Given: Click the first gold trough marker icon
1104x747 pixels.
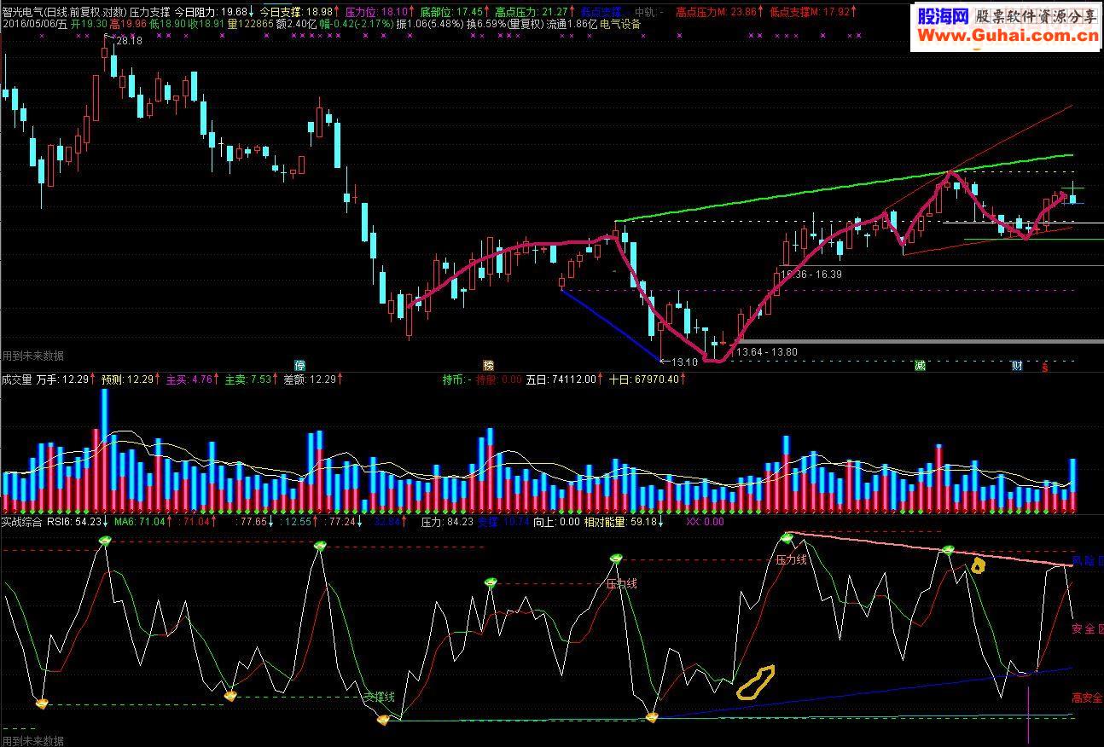Looking at the screenshot, I should pos(43,703).
